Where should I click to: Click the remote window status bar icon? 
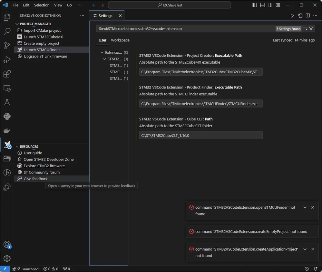point(5,269)
